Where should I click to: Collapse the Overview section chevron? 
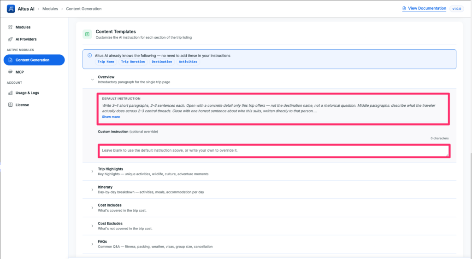[x=92, y=80]
